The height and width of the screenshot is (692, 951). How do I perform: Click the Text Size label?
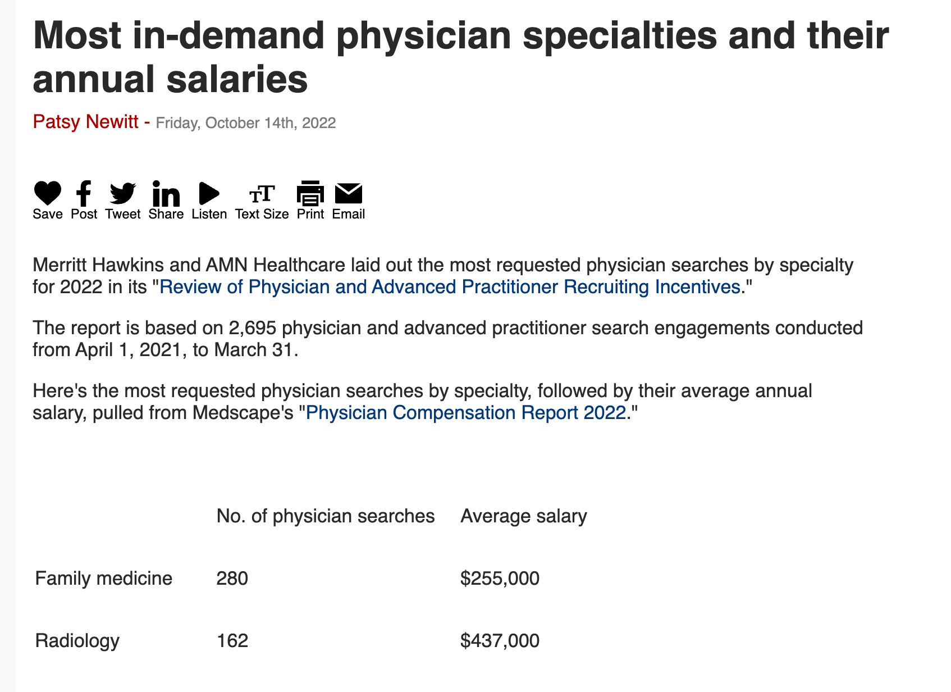point(262,214)
